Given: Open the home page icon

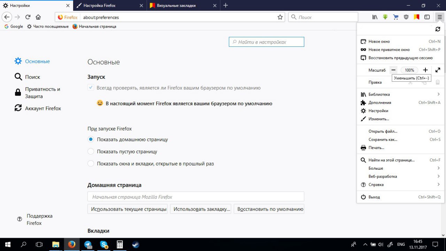Looking at the screenshot, I should 38,17.
